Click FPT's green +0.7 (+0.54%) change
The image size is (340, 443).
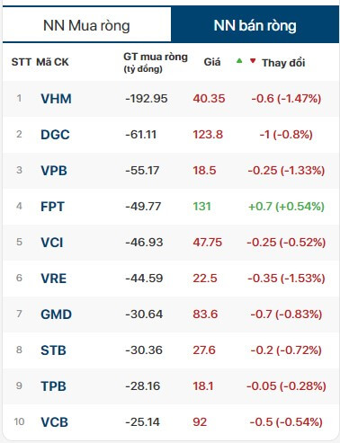point(286,207)
